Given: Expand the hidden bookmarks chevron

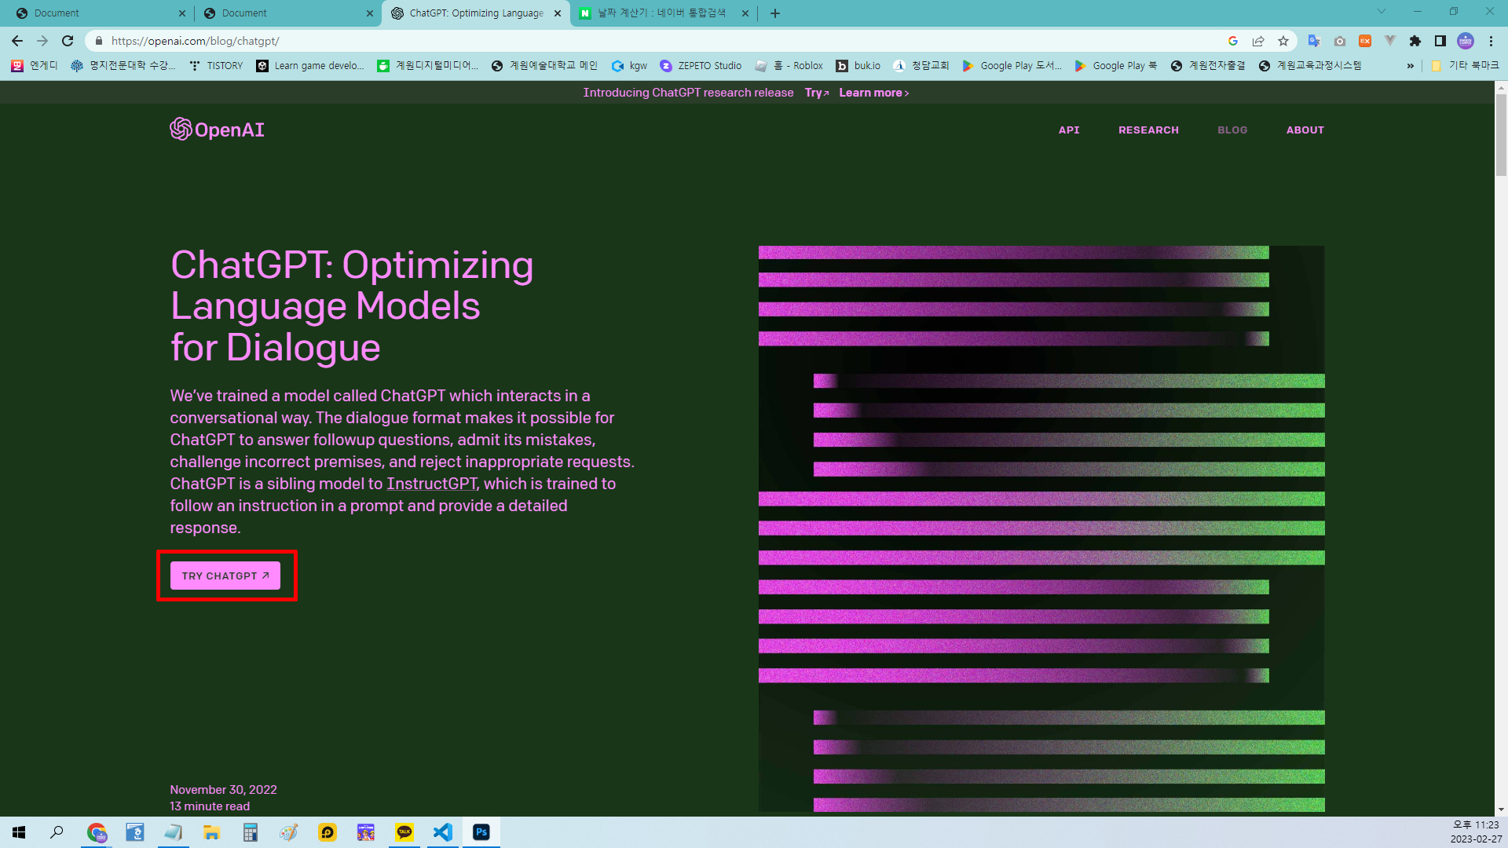Looking at the screenshot, I should 1411,66.
